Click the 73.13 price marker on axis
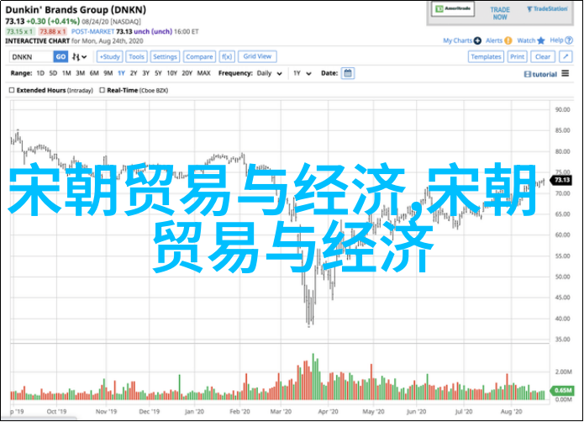This screenshot has height=422, width=584. tap(561, 180)
